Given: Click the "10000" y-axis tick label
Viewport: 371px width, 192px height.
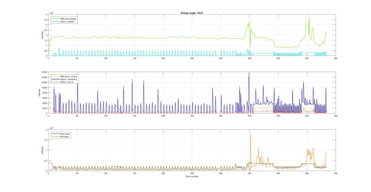Looking at the screenshot, I should [x=44, y=88].
